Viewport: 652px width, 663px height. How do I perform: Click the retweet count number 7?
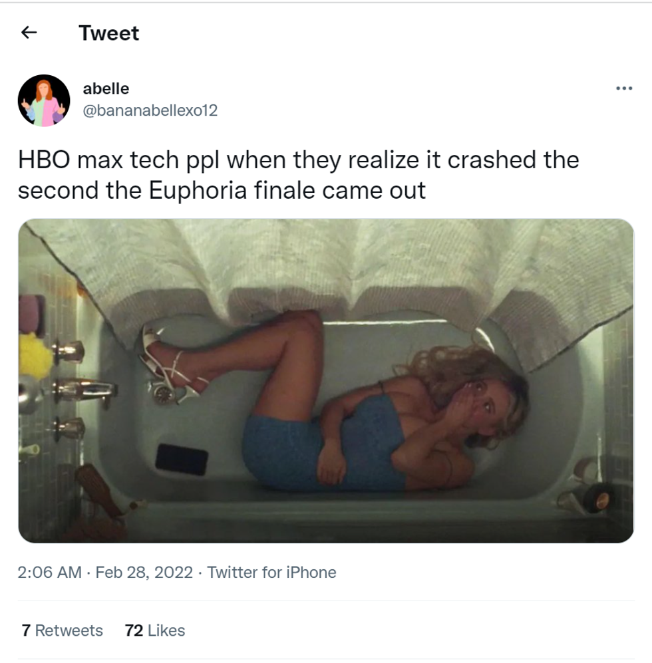coord(25,630)
